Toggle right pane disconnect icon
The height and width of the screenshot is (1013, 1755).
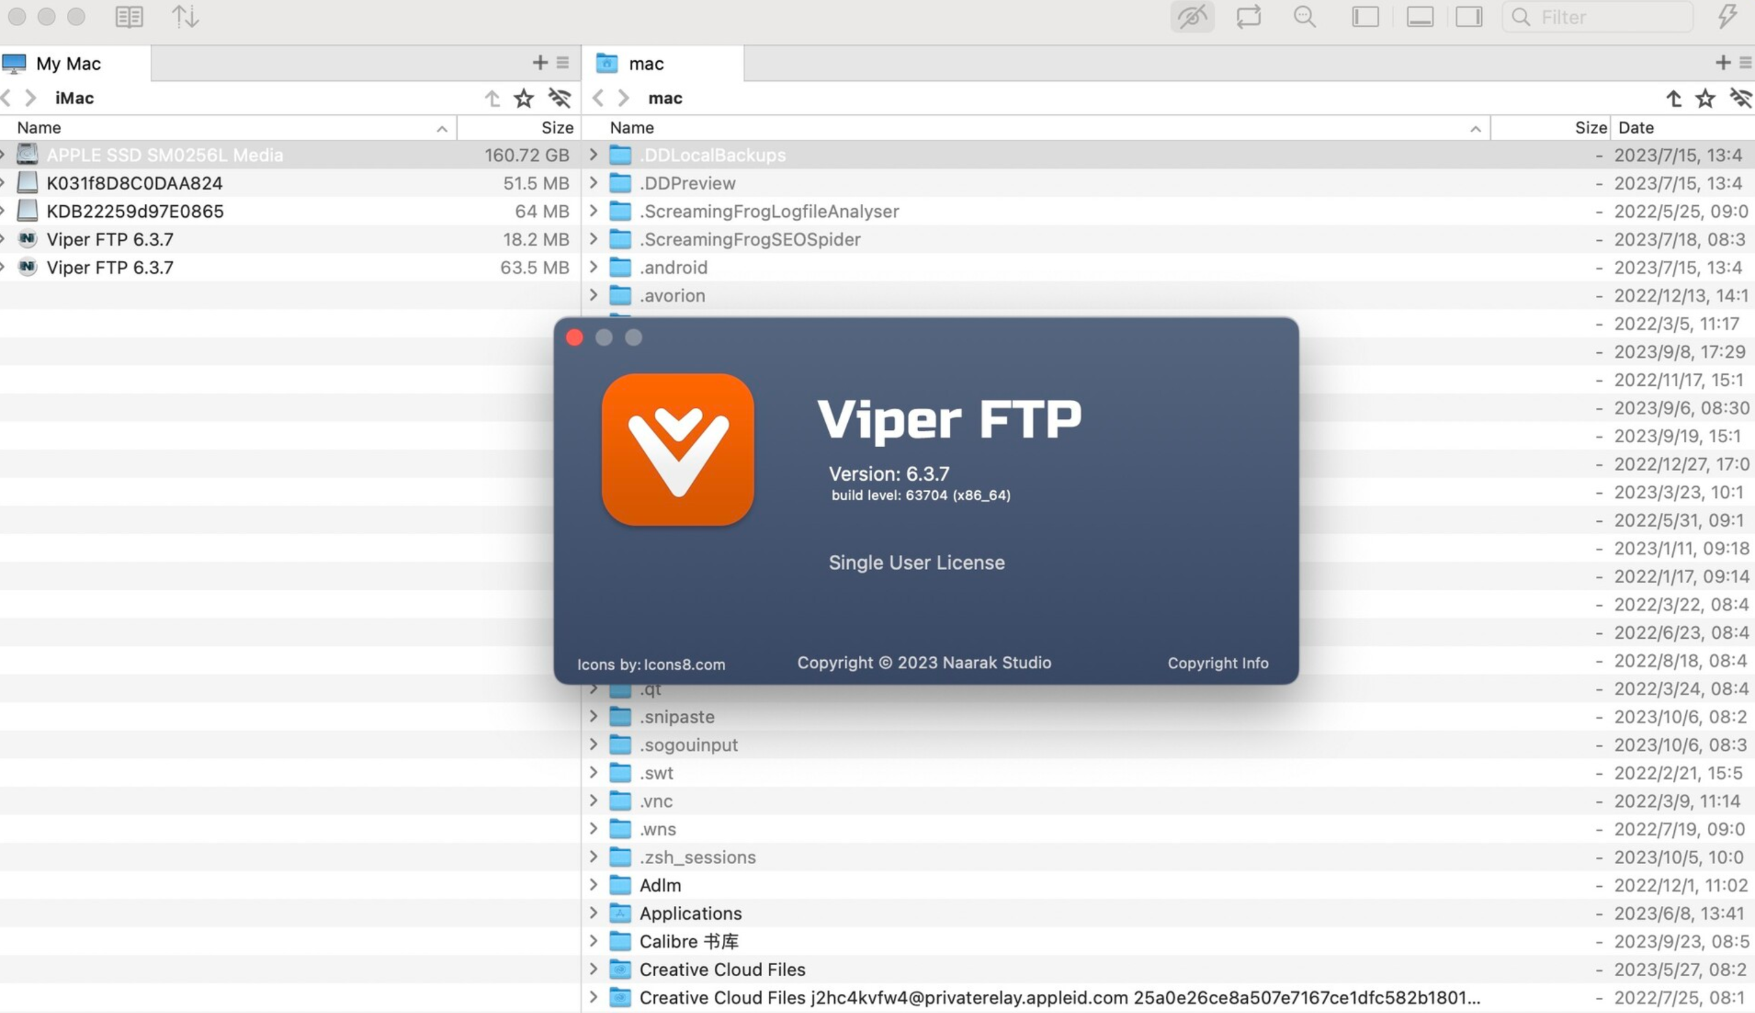(1742, 98)
